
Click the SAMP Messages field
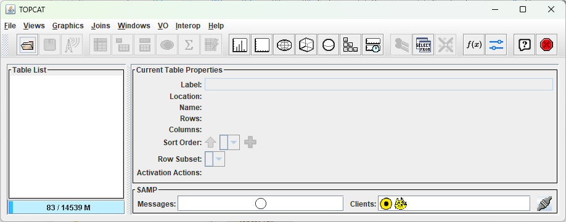(260, 204)
